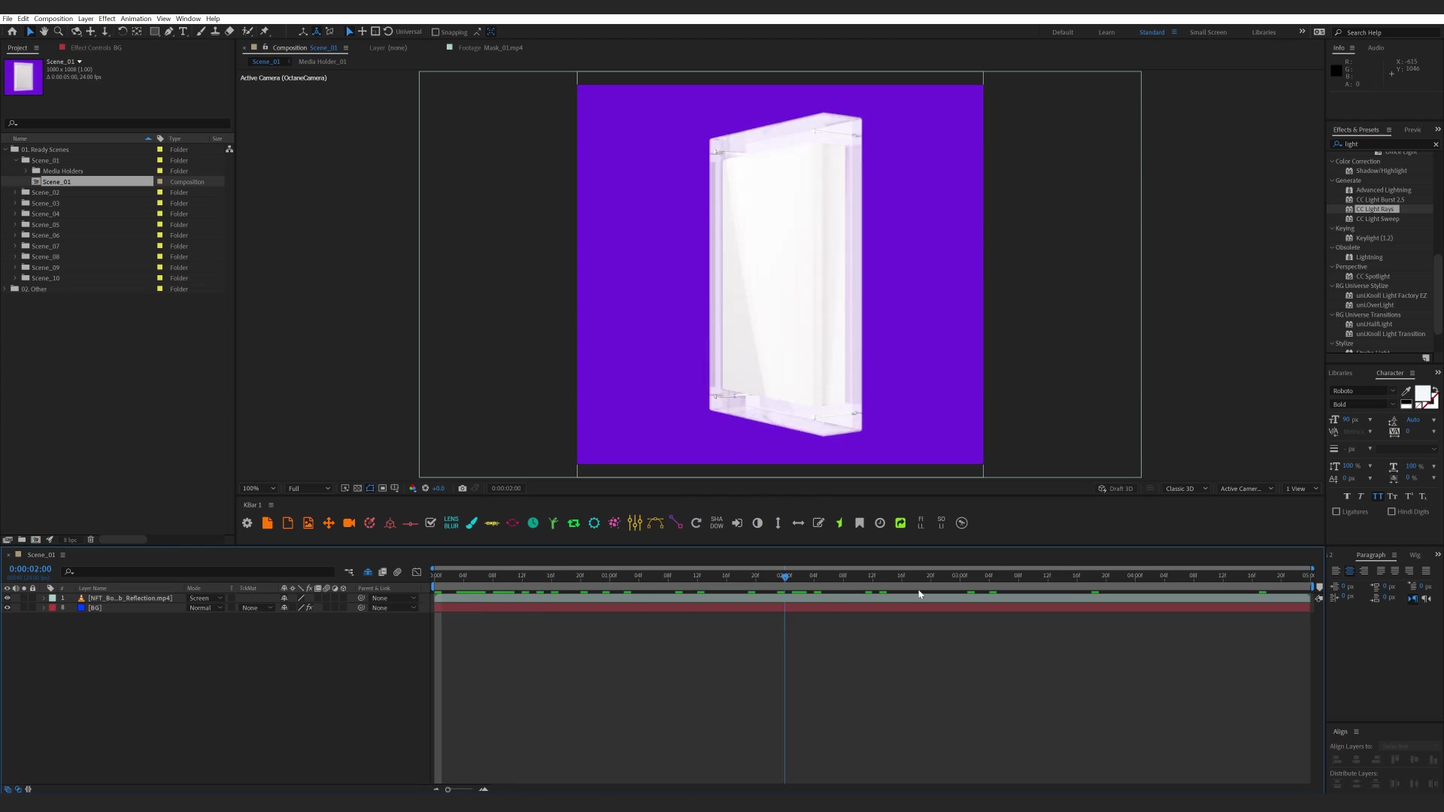Take a snapshot with camera icon
The height and width of the screenshot is (812, 1444).
pyautogui.click(x=463, y=488)
